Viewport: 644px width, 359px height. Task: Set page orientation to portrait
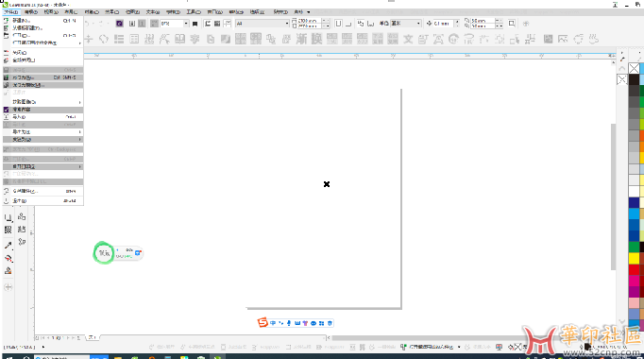coord(338,24)
